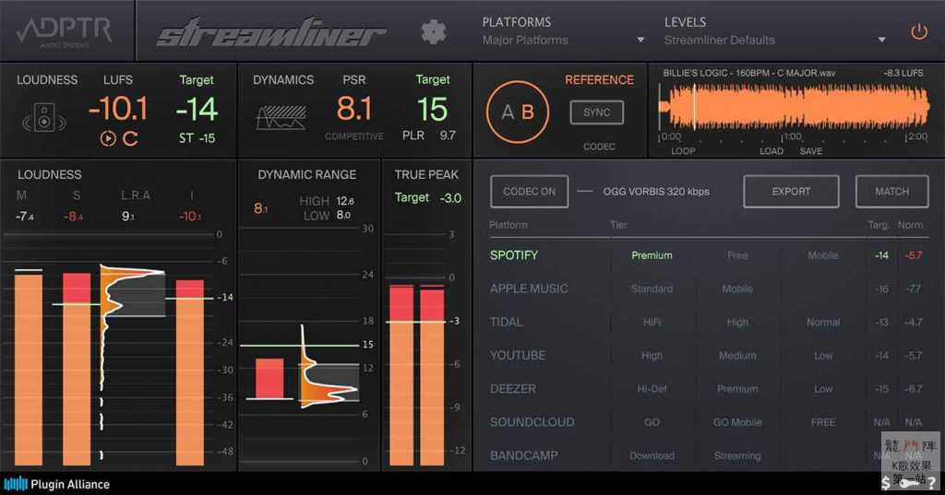Screen dimensions: 945x495
Task: Click the dynamics waveform icon
Action: tap(281, 117)
